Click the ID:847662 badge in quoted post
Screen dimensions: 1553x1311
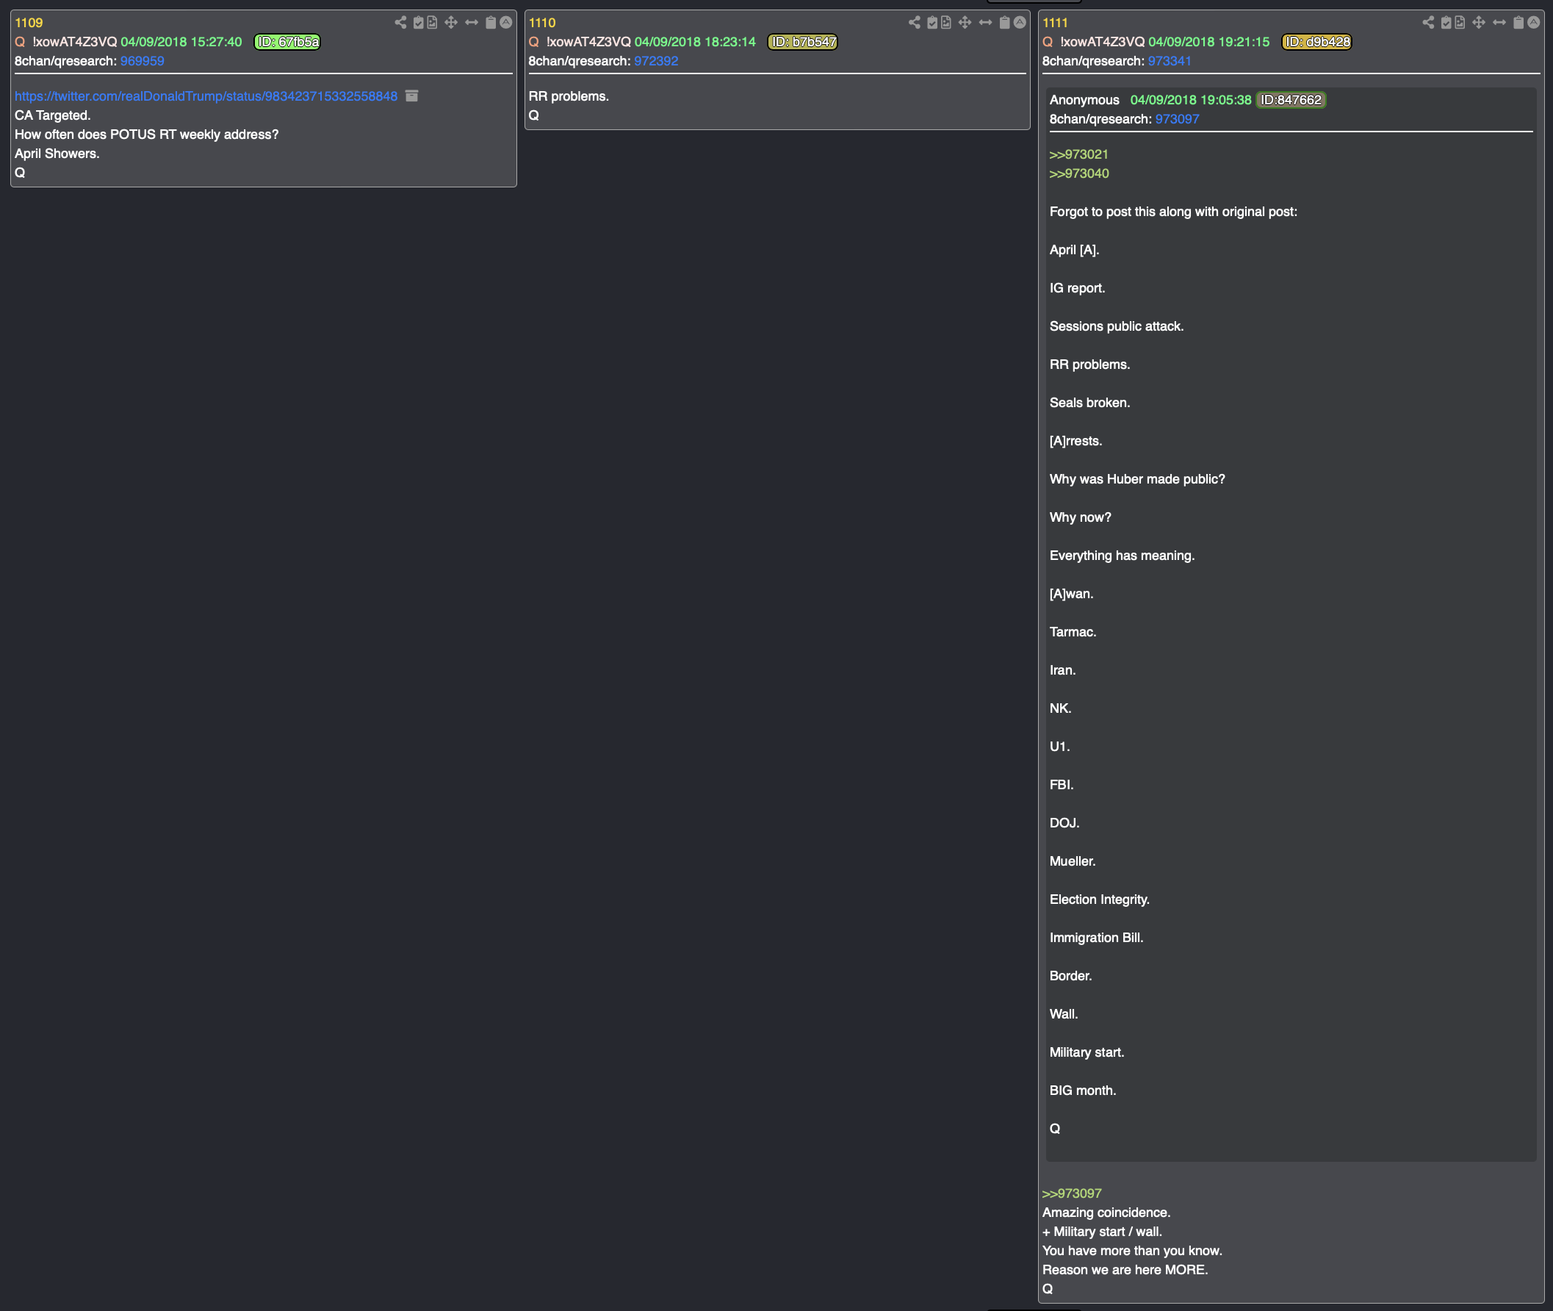click(1291, 100)
